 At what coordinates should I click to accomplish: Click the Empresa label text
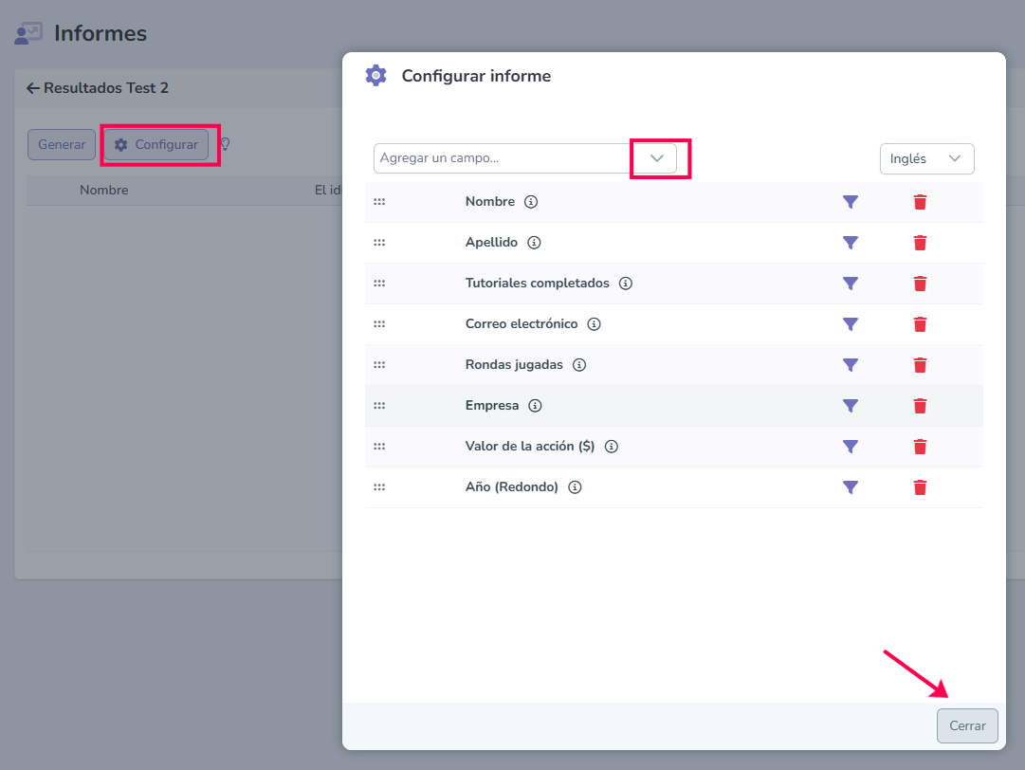point(492,405)
